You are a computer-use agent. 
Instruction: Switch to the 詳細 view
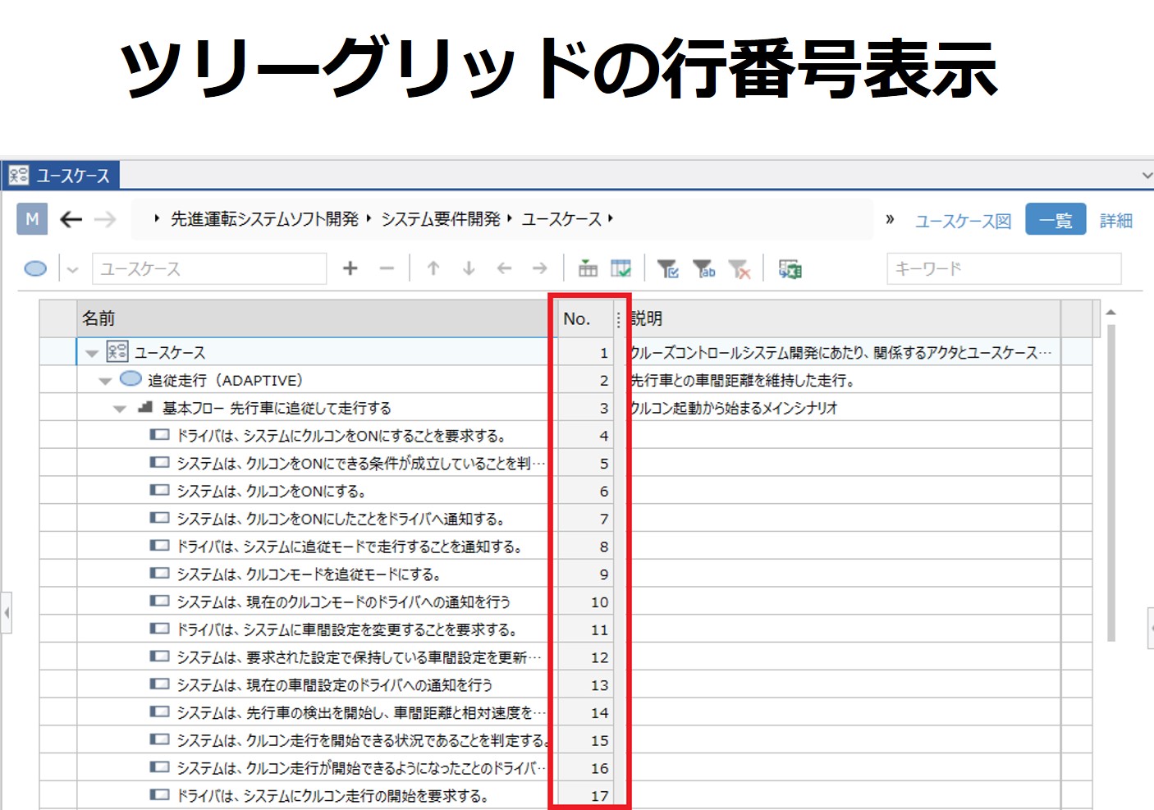[x=1116, y=221]
